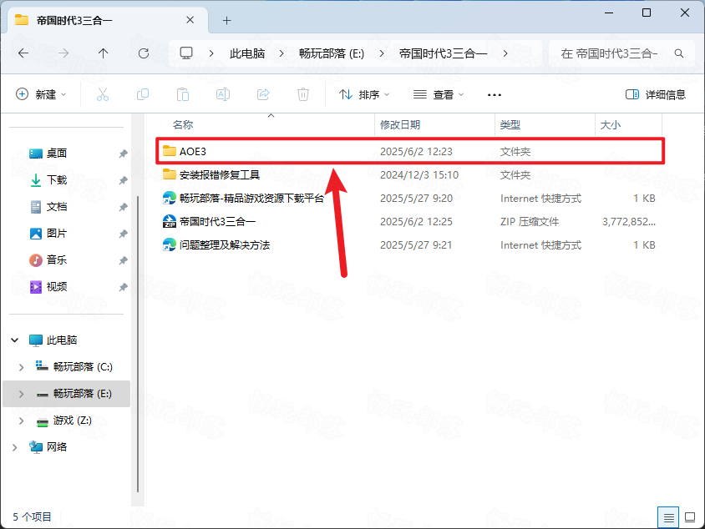Collapse the 此电脑 tree node
The image size is (705, 529).
pos(15,340)
